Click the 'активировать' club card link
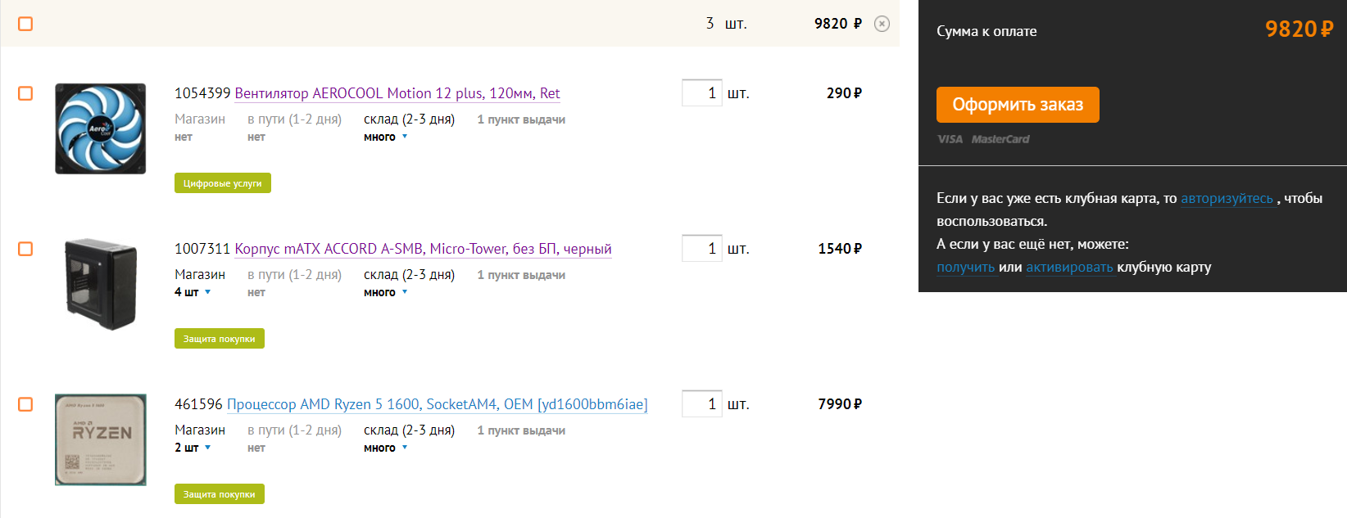Image resolution: width=1347 pixels, height=518 pixels. [1069, 267]
